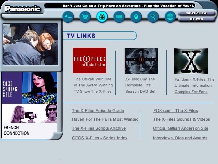Click the black X logo thumbnail
The width and height of the screenshot is (218, 164).
point(191,61)
